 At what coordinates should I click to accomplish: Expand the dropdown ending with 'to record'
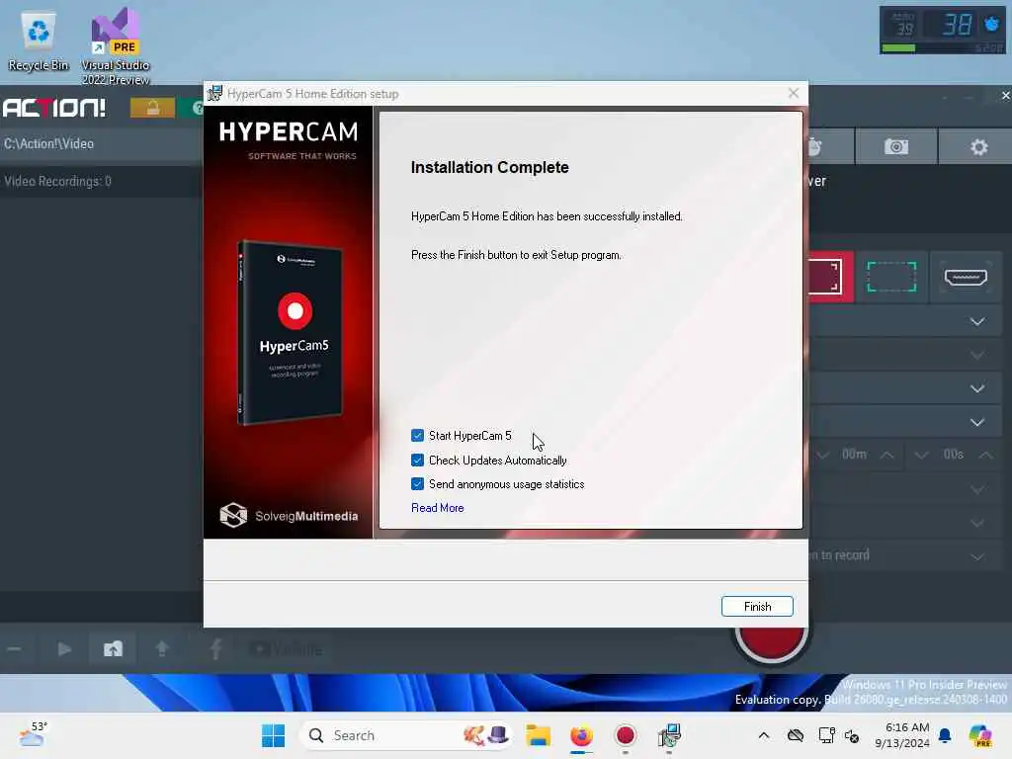(977, 556)
